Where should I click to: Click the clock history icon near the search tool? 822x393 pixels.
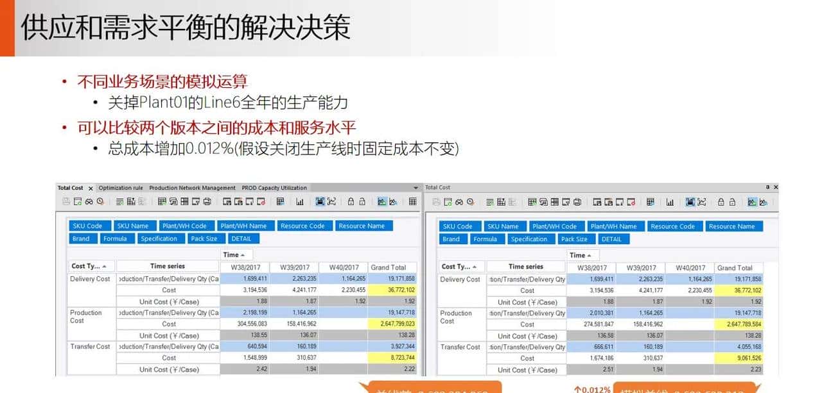[x=100, y=201]
